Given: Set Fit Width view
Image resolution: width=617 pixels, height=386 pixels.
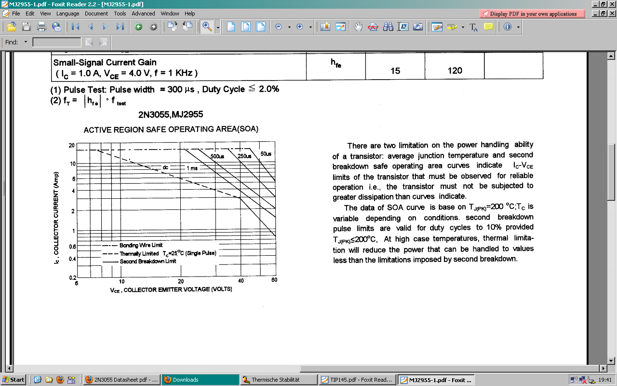Looking at the screenshot, I should tap(261, 27).
